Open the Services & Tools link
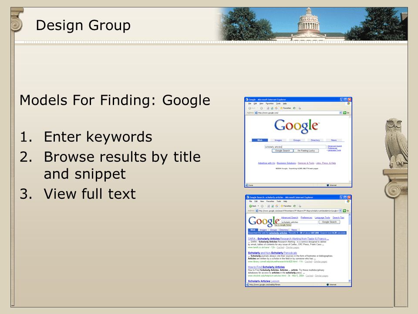Screen dimensions: 418x314 tap(306, 163)
